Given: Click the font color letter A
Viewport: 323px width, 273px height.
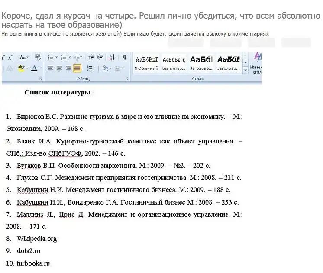Looking at the screenshot, I should coord(34,68).
